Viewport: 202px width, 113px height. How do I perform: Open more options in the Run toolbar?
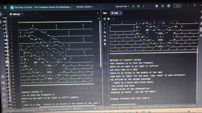(113, 19)
